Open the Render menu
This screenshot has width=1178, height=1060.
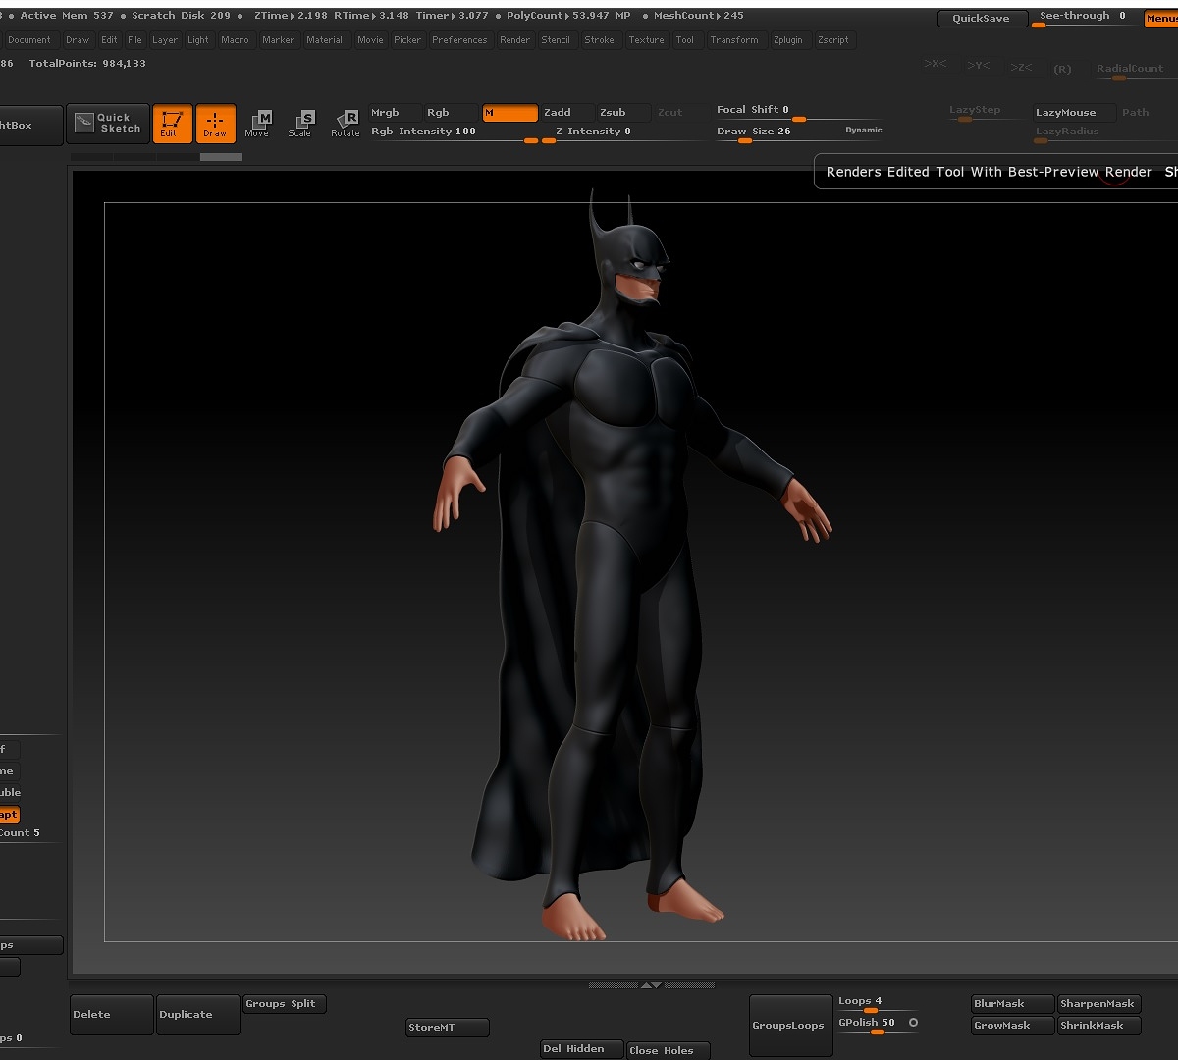[x=515, y=40]
